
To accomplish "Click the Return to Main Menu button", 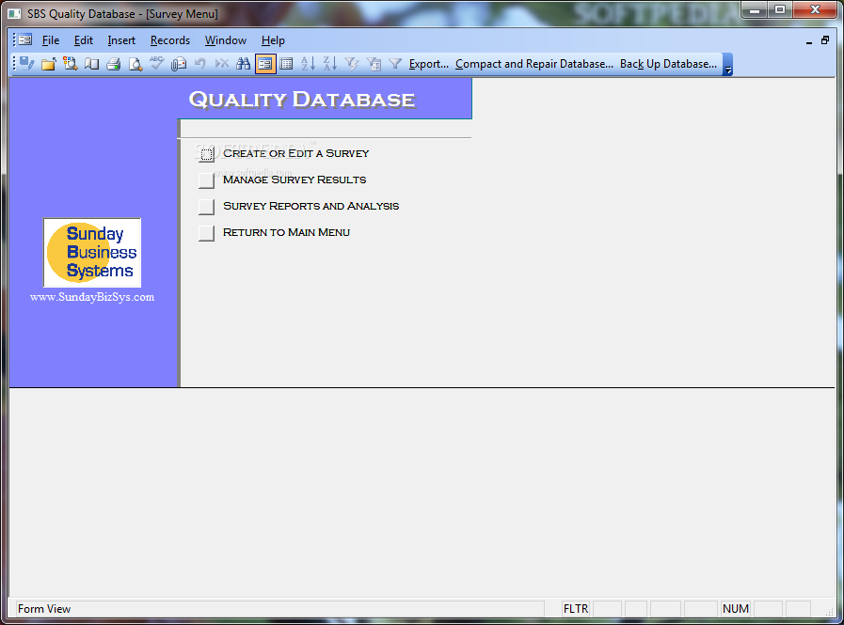I will click(x=206, y=233).
